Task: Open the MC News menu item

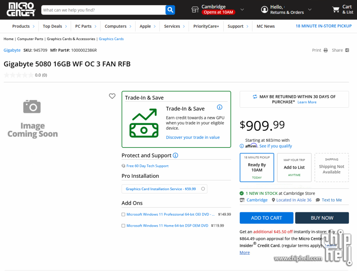Action: click(x=266, y=26)
